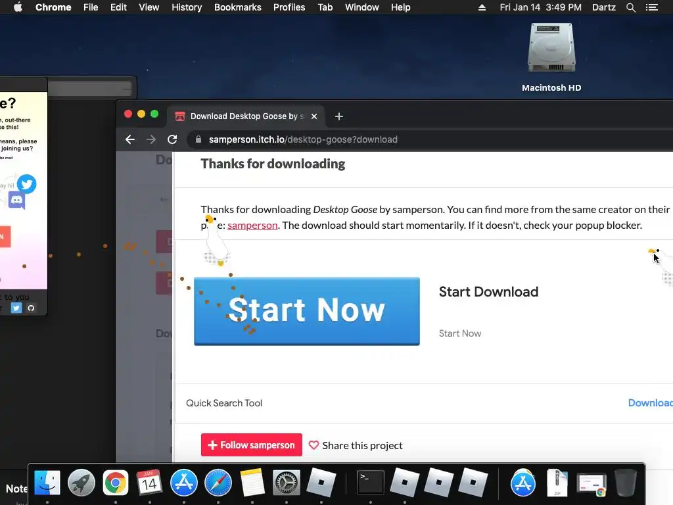Open the View menu
The height and width of the screenshot is (505, 673).
[149, 7]
